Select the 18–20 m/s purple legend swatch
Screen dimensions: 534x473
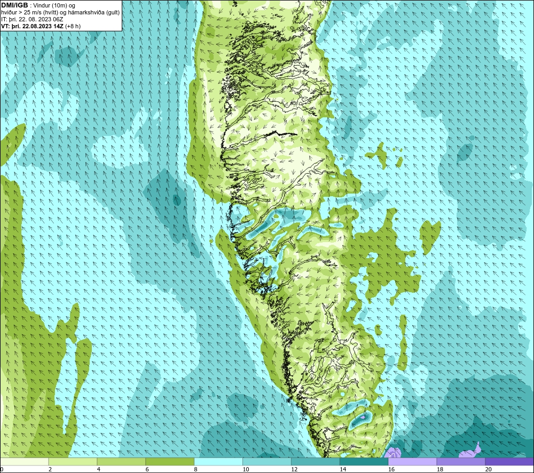(461, 462)
